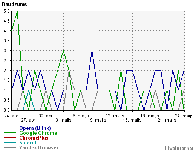
Task: Click the Yandex.Browser legend label
Action: (39, 147)
